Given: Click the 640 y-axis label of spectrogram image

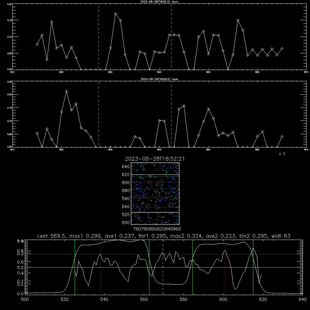Looking at the screenshot, I should (126, 167).
